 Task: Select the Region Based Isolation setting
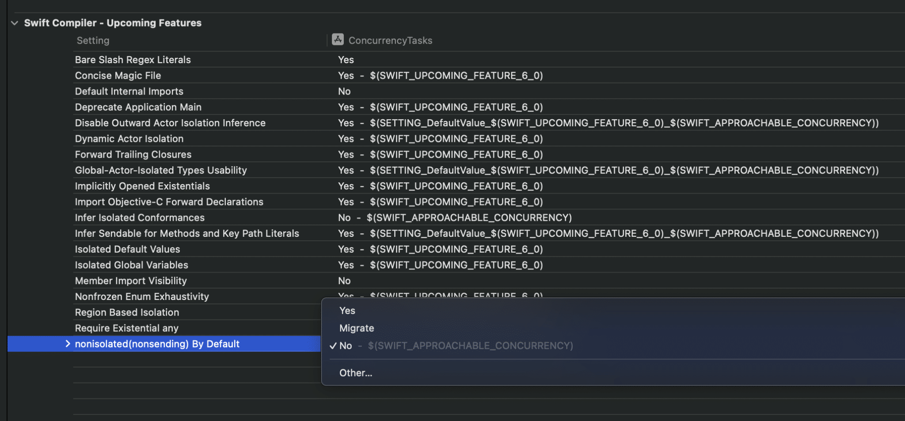pyautogui.click(x=127, y=312)
